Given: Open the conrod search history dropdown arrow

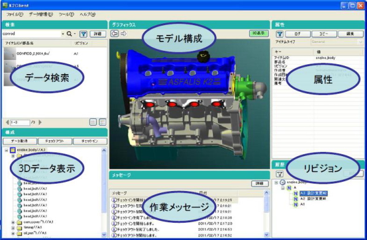Looking at the screenshot, I should [x=63, y=34].
